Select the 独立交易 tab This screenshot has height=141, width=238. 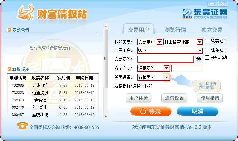coord(211,29)
